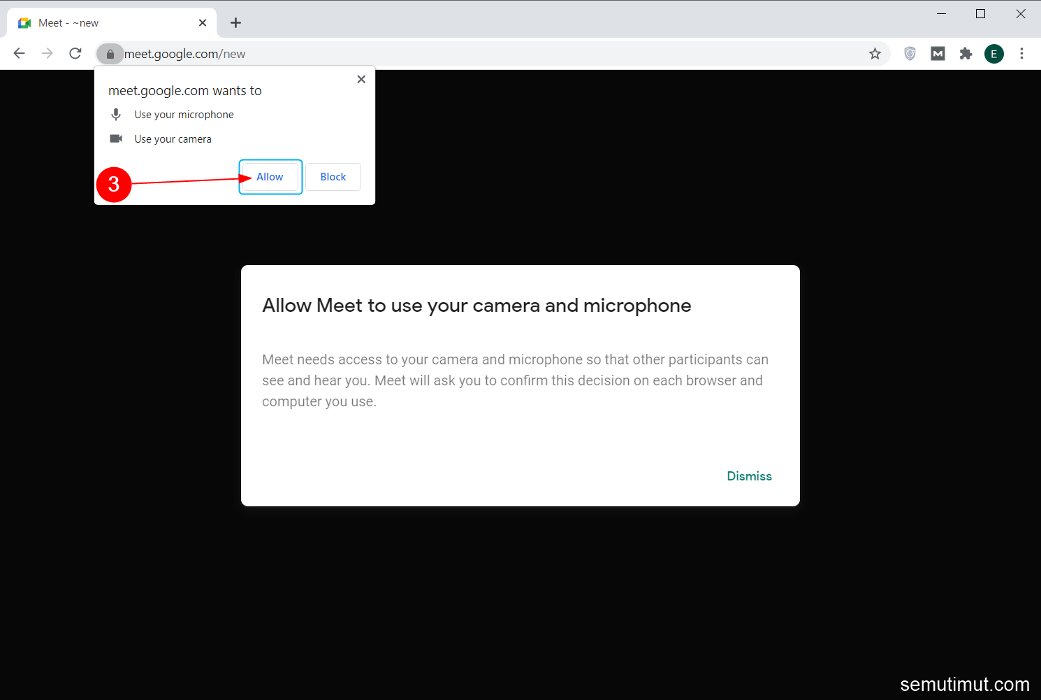Open the M extension icon
This screenshot has width=1041, height=700.
point(938,54)
